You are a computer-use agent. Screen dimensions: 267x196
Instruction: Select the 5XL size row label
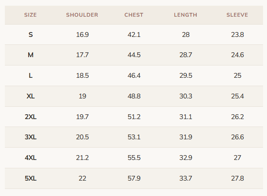(31, 178)
